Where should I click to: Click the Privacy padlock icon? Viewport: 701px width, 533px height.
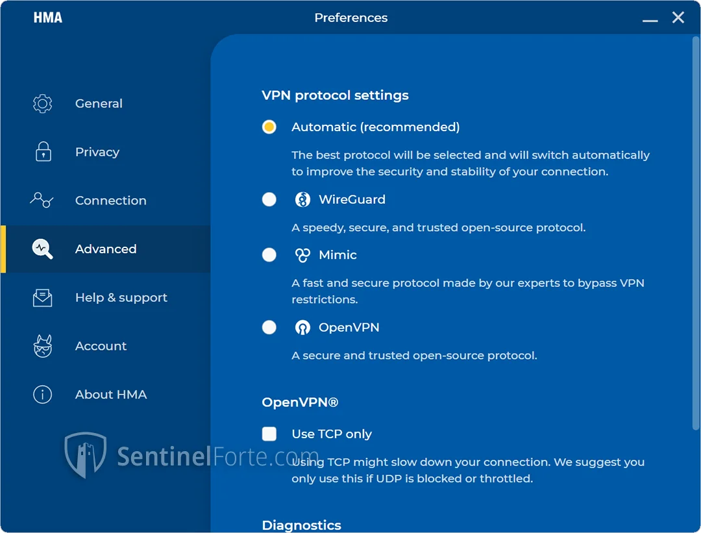coord(43,152)
